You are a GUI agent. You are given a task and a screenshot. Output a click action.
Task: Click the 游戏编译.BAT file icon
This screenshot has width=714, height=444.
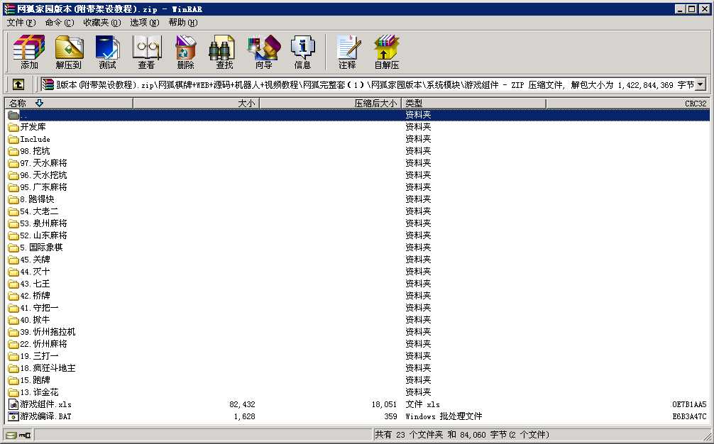(x=13, y=416)
